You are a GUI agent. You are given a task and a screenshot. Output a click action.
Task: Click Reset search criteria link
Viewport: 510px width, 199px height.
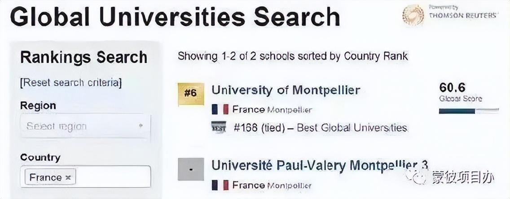pyautogui.click(x=71, y=83)
